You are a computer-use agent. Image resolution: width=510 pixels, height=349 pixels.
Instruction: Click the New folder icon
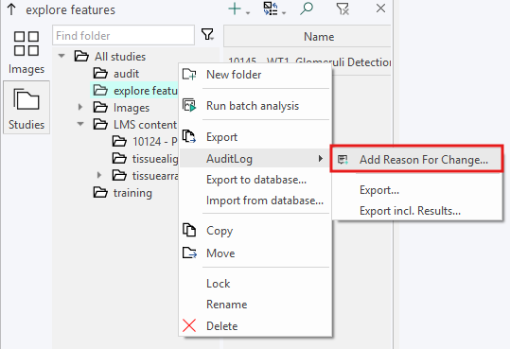(189, 75)
